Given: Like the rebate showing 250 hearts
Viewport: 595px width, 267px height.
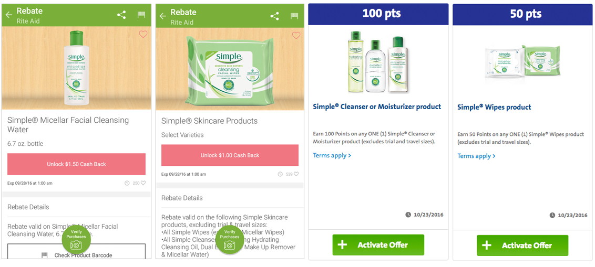Looking at the screenshot, I should [x=143, y=183].
